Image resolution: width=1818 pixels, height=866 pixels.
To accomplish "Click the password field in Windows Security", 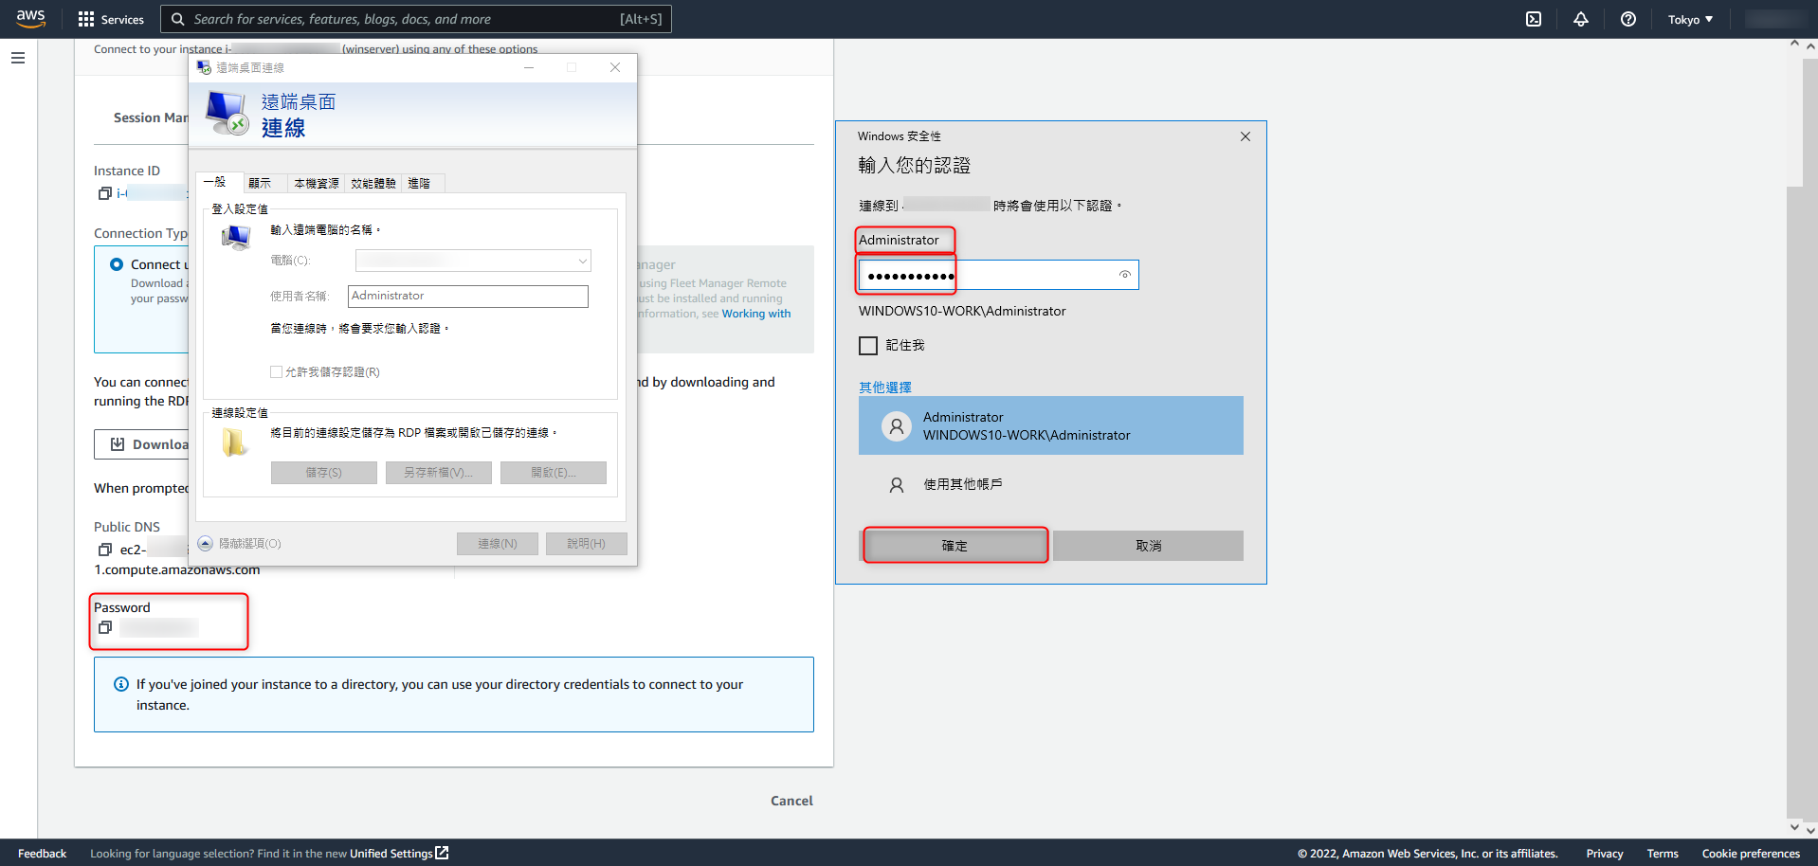I will pos(998,276).
